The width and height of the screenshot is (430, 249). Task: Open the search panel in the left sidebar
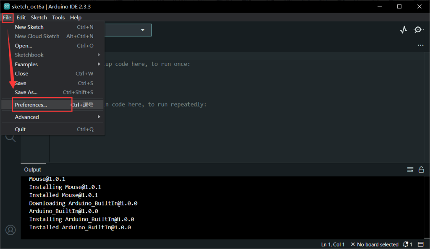[x=10, y=137]
